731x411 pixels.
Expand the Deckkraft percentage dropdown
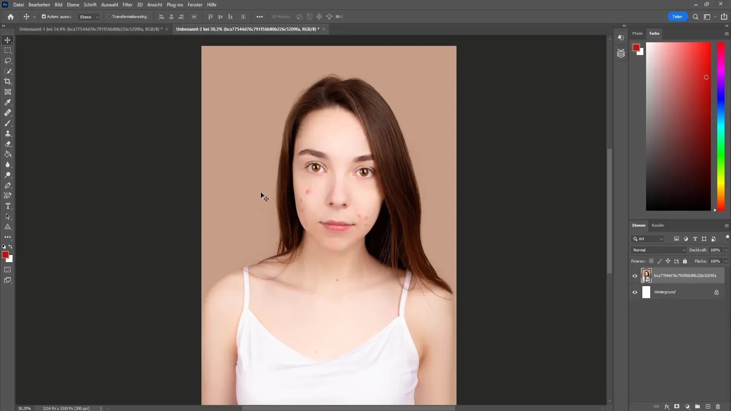726,250
